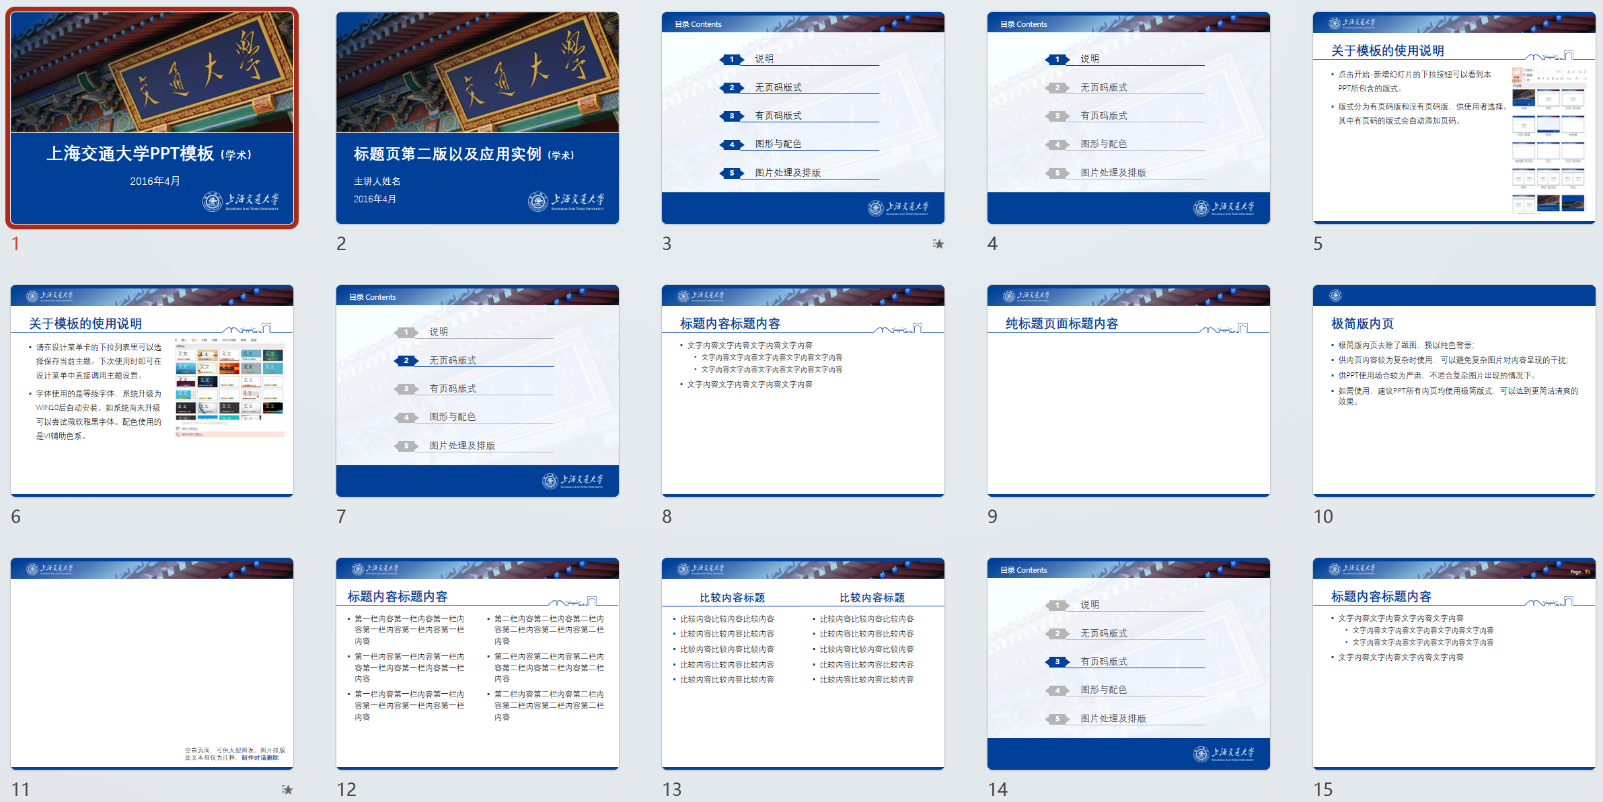Image resolution: width=1603 pixels, height=802 pixels.
Task: Click the slide number 11 label
Action: (21, 789)
